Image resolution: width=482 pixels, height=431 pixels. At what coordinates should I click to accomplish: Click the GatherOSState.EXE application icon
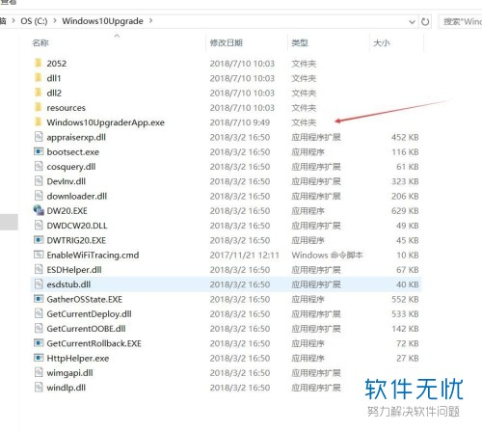(x=39, y=299)
